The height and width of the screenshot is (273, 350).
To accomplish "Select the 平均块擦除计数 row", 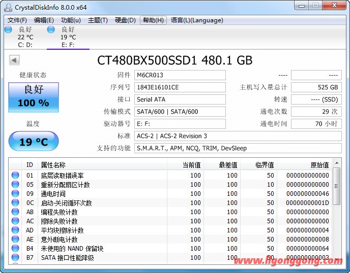I will (x=170, y=230).
